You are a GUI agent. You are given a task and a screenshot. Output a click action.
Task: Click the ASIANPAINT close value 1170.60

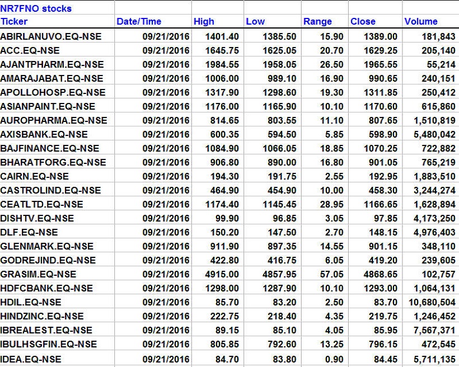pos(382,106)
